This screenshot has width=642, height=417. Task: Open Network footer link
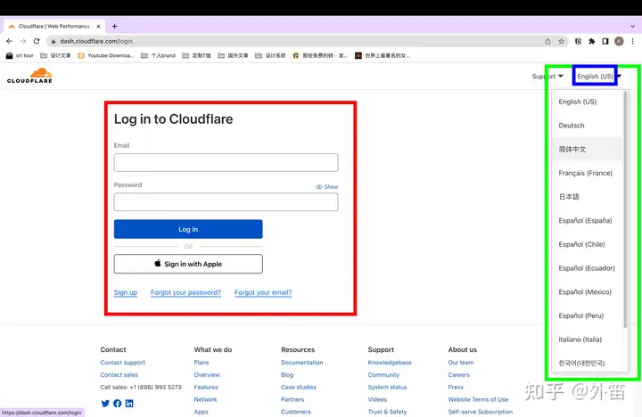[x=206, y=399]
